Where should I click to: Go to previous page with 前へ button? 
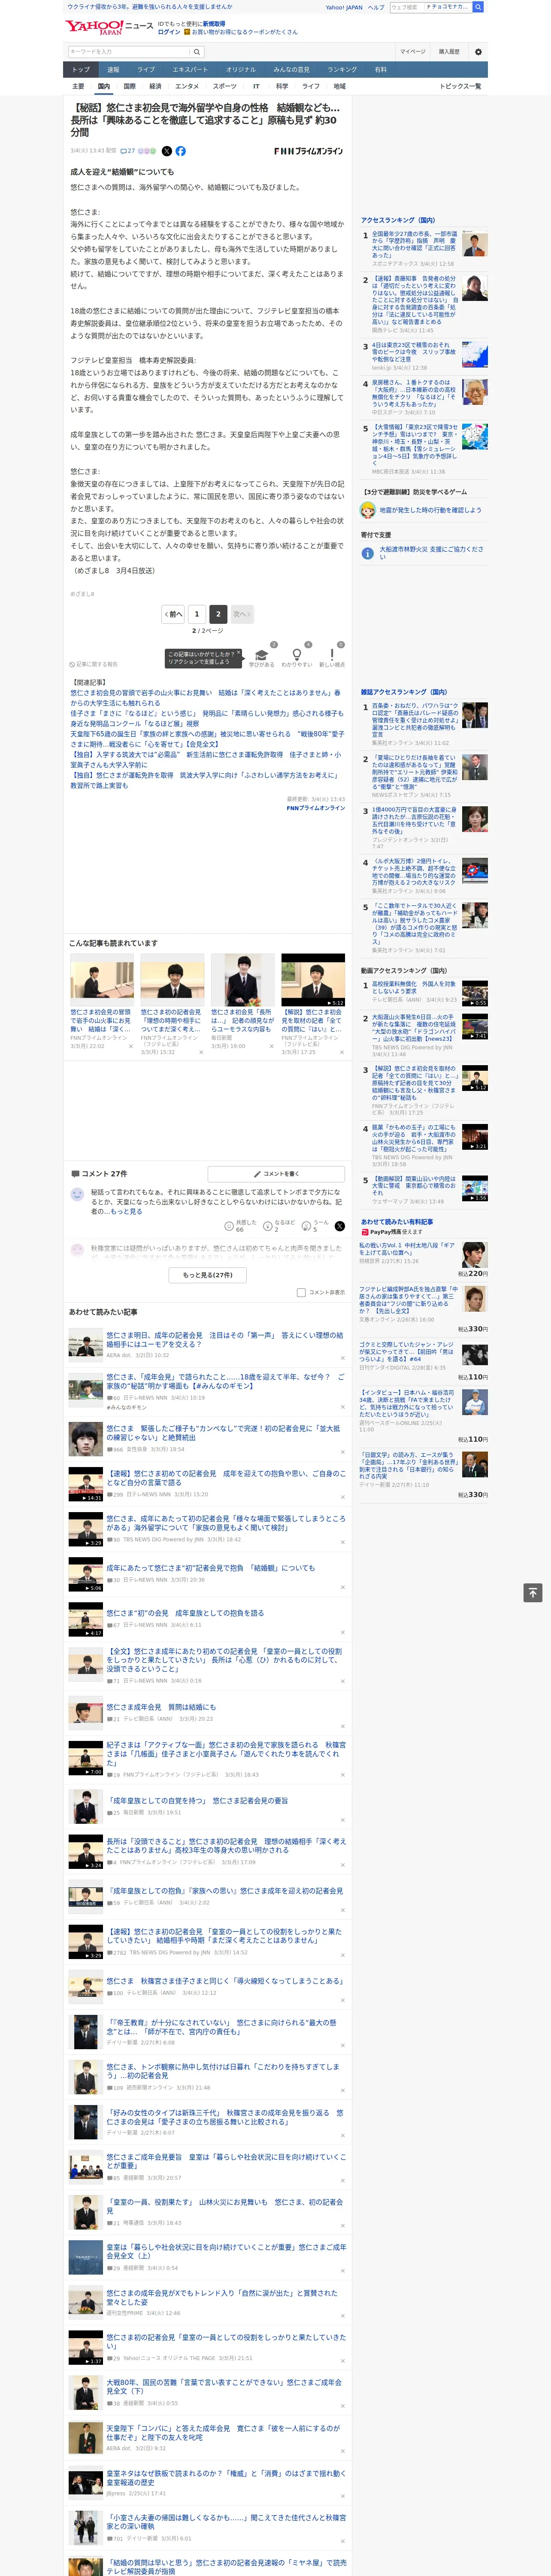[x=174, y=614]
